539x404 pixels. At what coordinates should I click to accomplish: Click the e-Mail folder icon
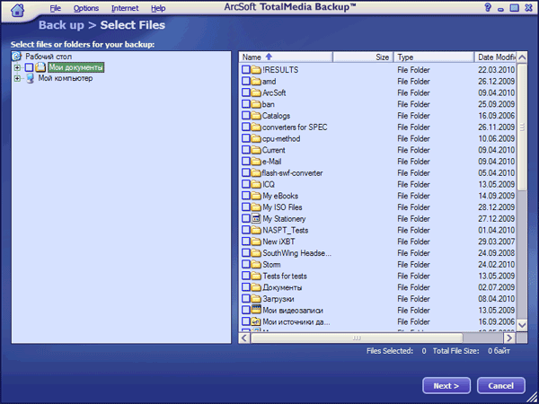coord(256,162)
